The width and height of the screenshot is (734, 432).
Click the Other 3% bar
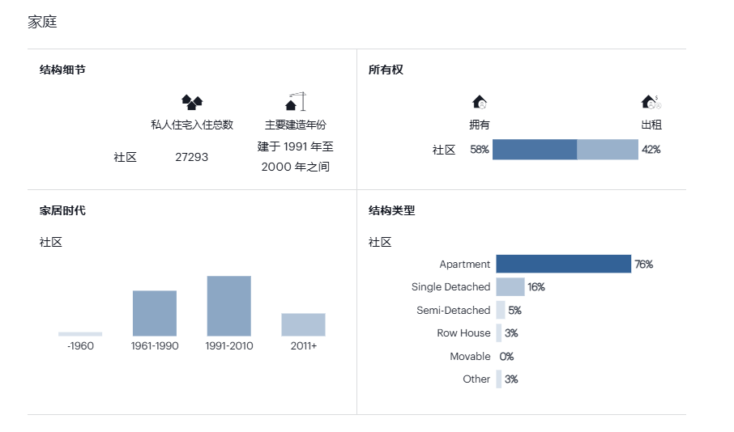(499, 379)
